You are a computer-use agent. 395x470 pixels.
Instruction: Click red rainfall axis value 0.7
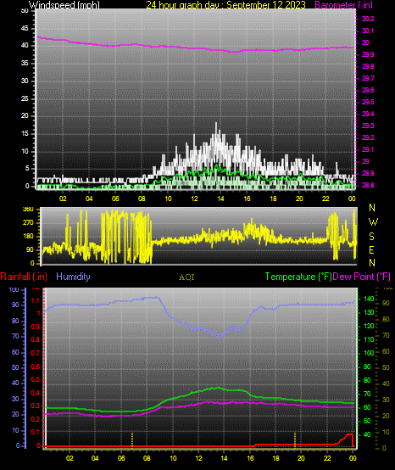coord(36,353)
